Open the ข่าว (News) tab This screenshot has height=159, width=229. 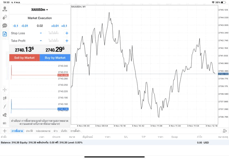click(55, 131)
